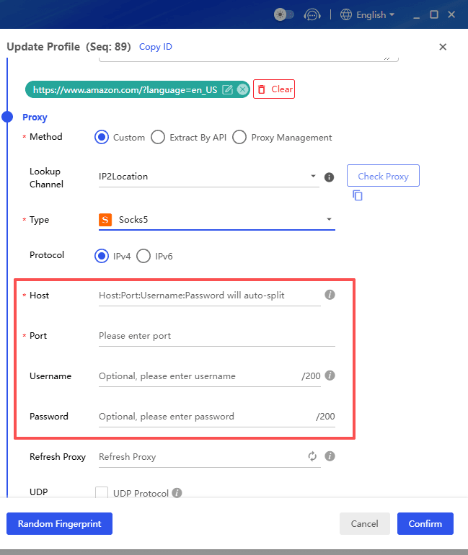The height and width of the screenshot is (555, 468).
Task: Select Extract By API method
Action: [x=158, y=138]
